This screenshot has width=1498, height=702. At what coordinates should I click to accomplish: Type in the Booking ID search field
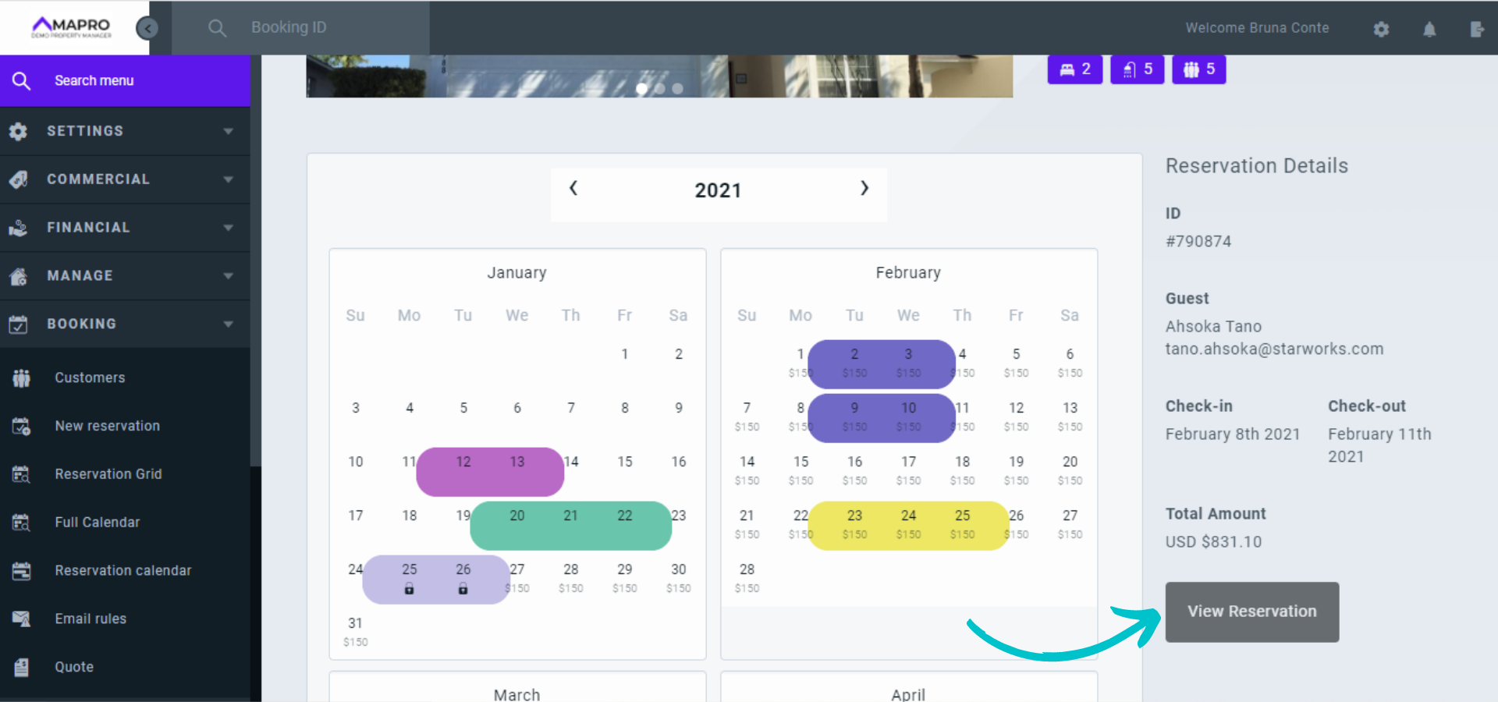click(x=312, y=27)
